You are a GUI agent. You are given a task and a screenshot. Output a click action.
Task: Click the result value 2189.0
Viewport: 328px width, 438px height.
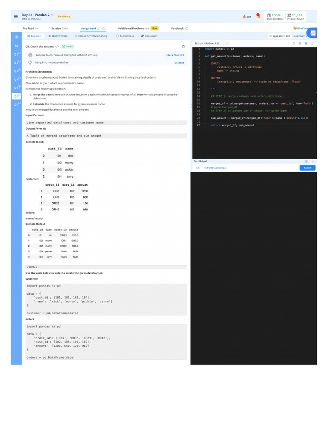[x=32, y=267]
